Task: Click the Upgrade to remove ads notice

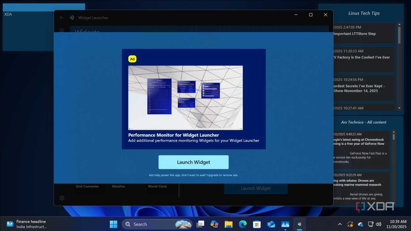Action: coord(193,175)
